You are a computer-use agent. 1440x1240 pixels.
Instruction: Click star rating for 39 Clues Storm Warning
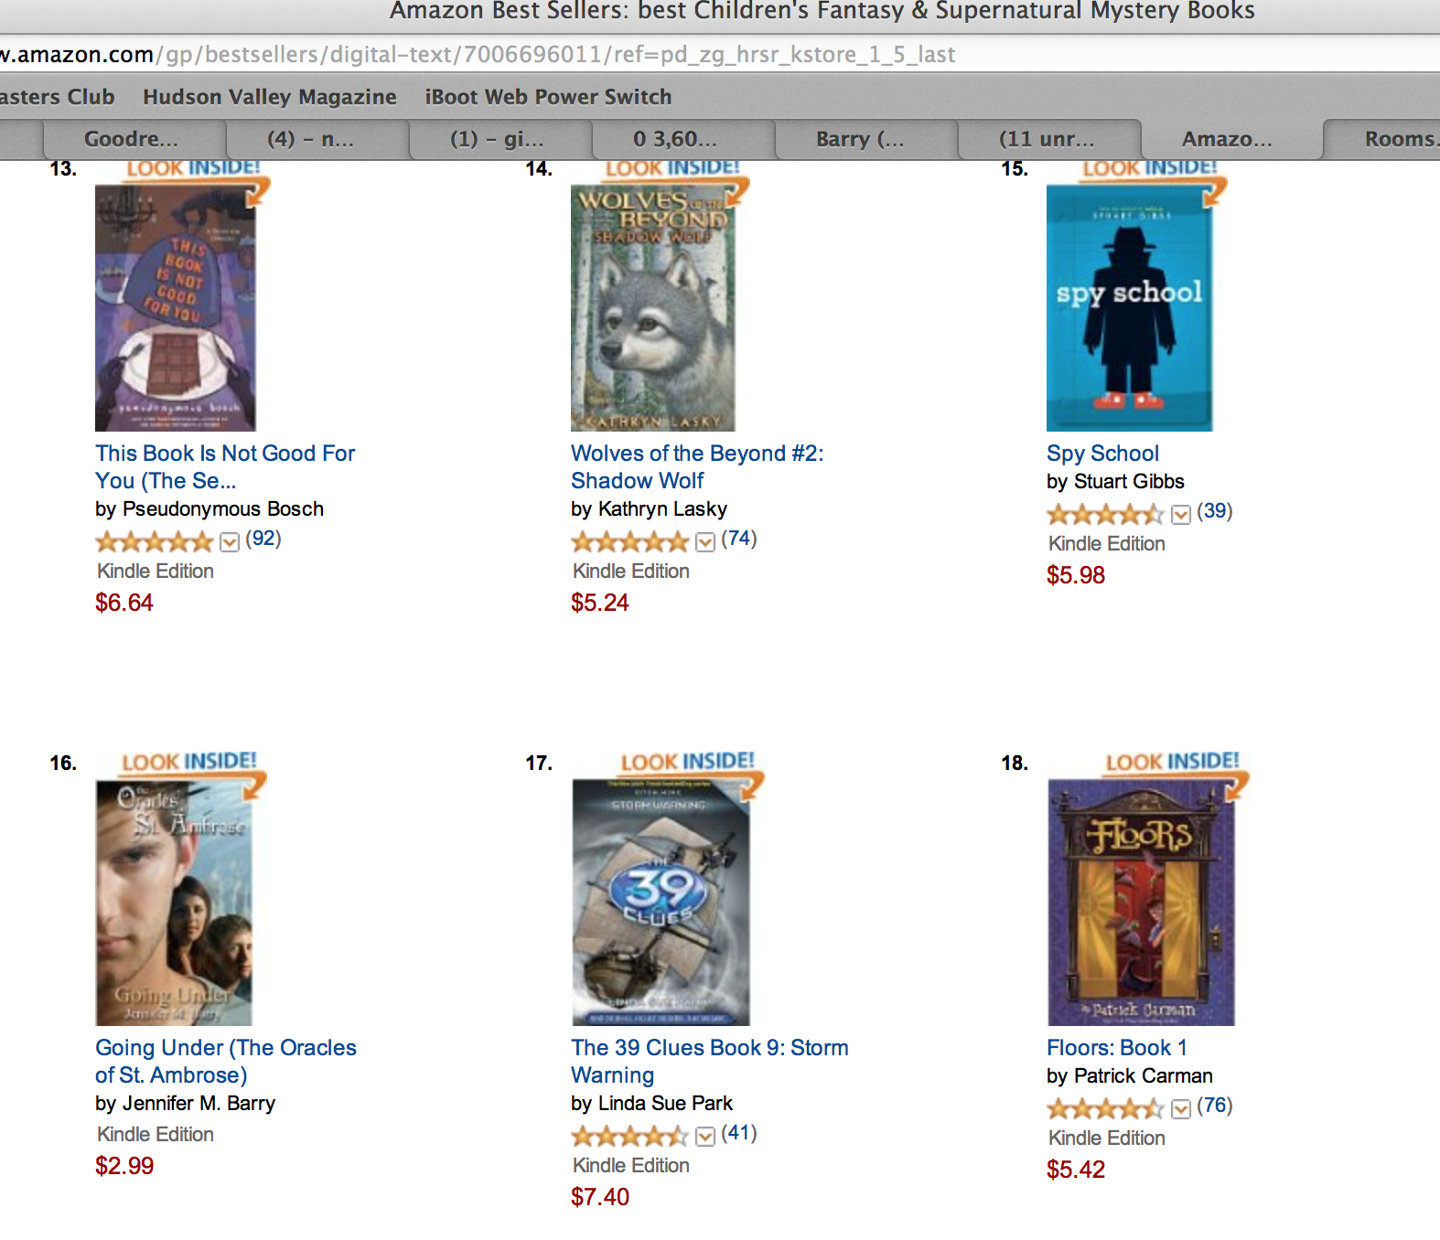[x=629, y=1136]
